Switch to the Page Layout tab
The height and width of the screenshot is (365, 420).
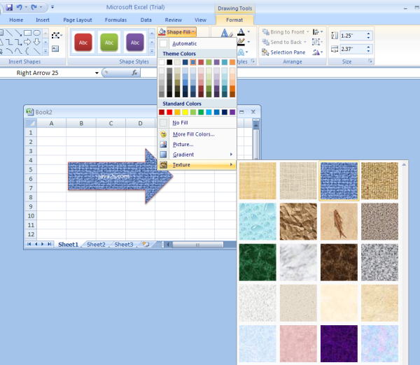coord(77,20)
